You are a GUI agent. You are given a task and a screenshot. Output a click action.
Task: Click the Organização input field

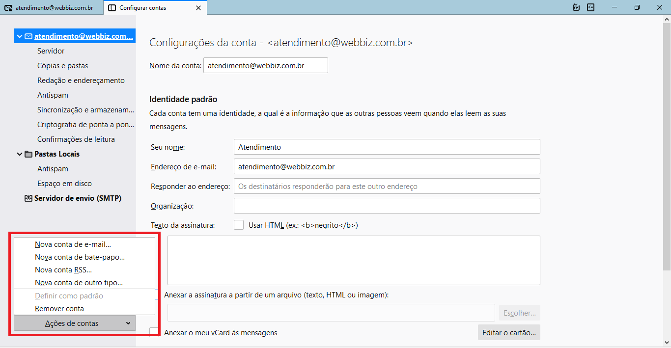[x=387, y=206]
